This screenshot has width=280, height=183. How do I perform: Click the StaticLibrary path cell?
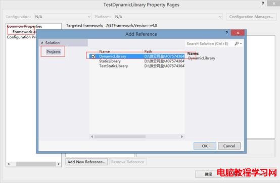click(164, 61)
